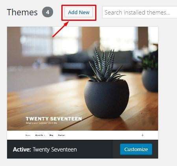Image resolution: width=177 pixels, height=166 pixels.
Task: Click the Active: Twenty Seventeen label
Action: (x=45, y=150)
